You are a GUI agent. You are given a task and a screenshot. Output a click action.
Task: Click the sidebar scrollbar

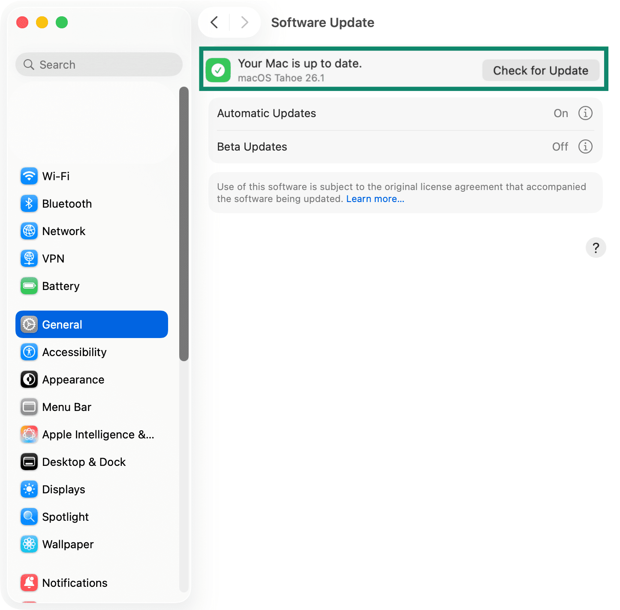coord(184,223)
